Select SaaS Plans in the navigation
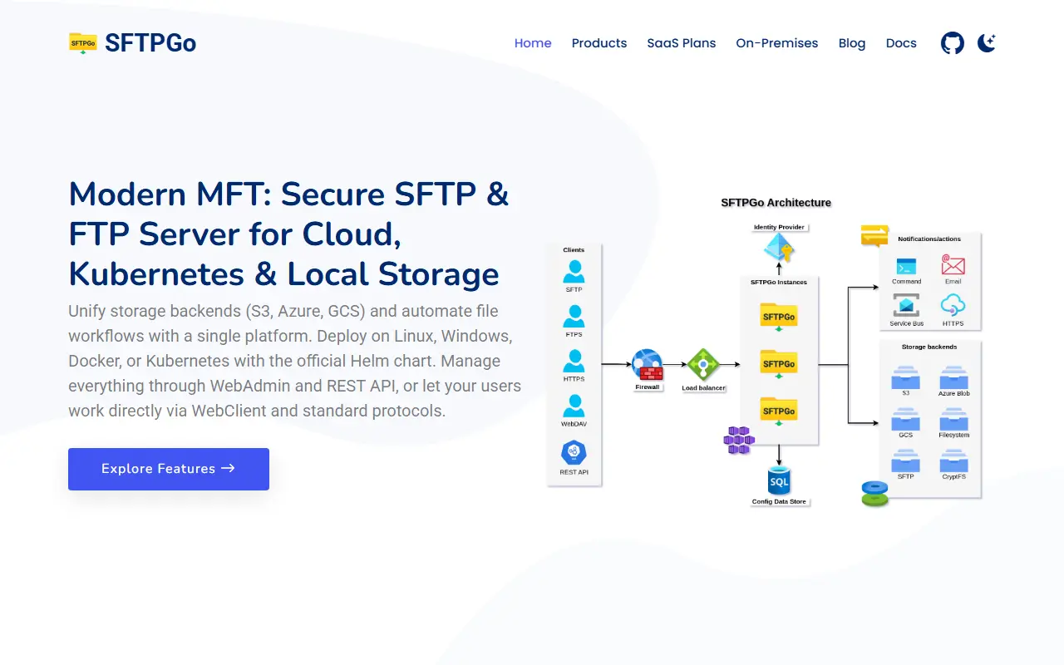The height and width of the screenshot is (665, 1064). [x=682, y=43]
